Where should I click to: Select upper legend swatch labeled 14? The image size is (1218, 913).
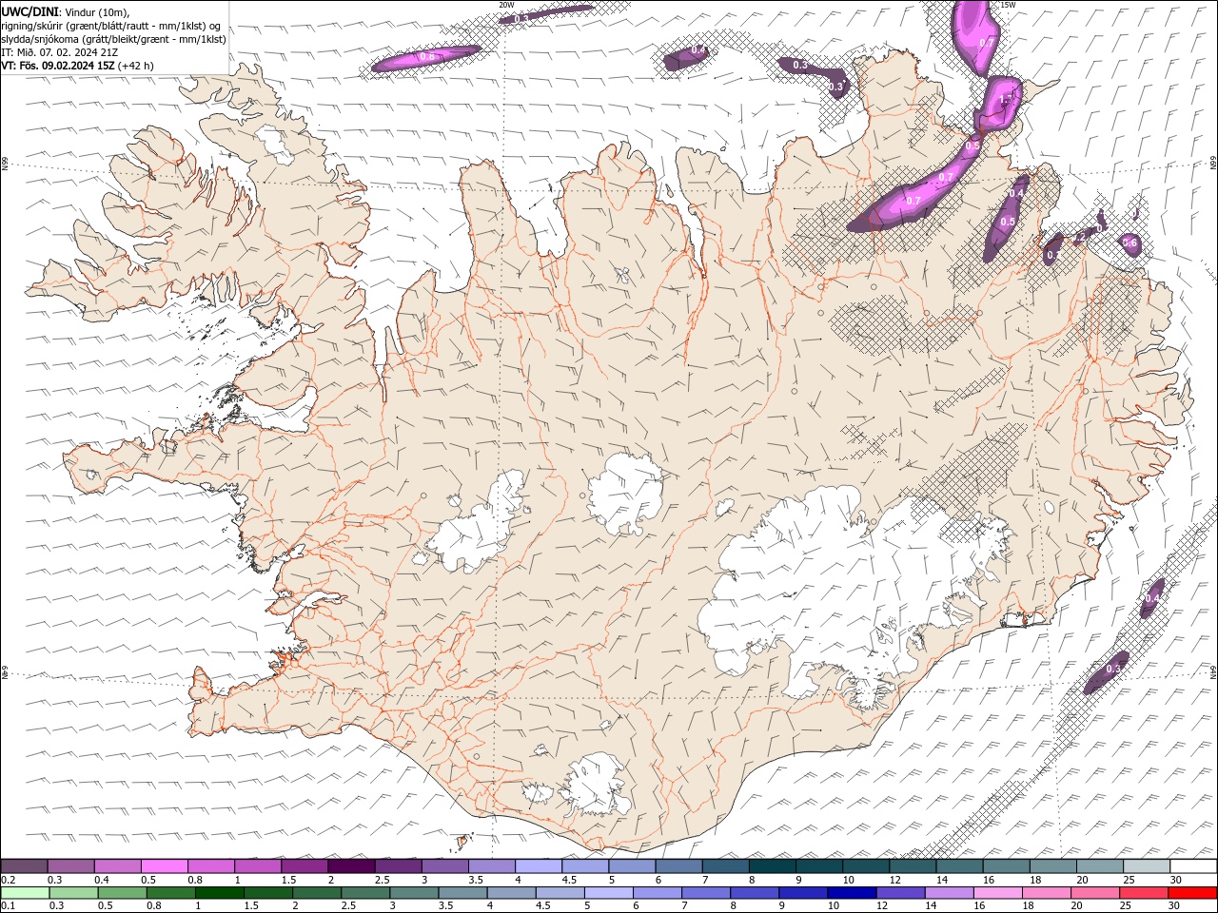pos(959,866)
